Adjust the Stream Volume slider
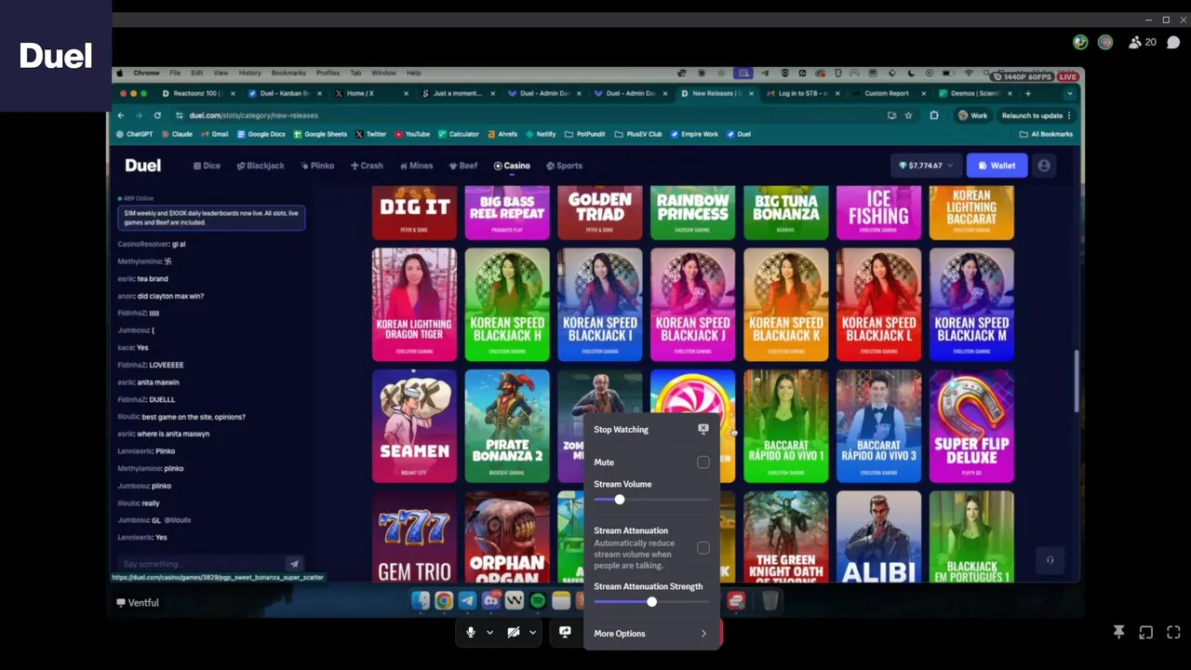The image size is (1191, 670). pos(651,500)
